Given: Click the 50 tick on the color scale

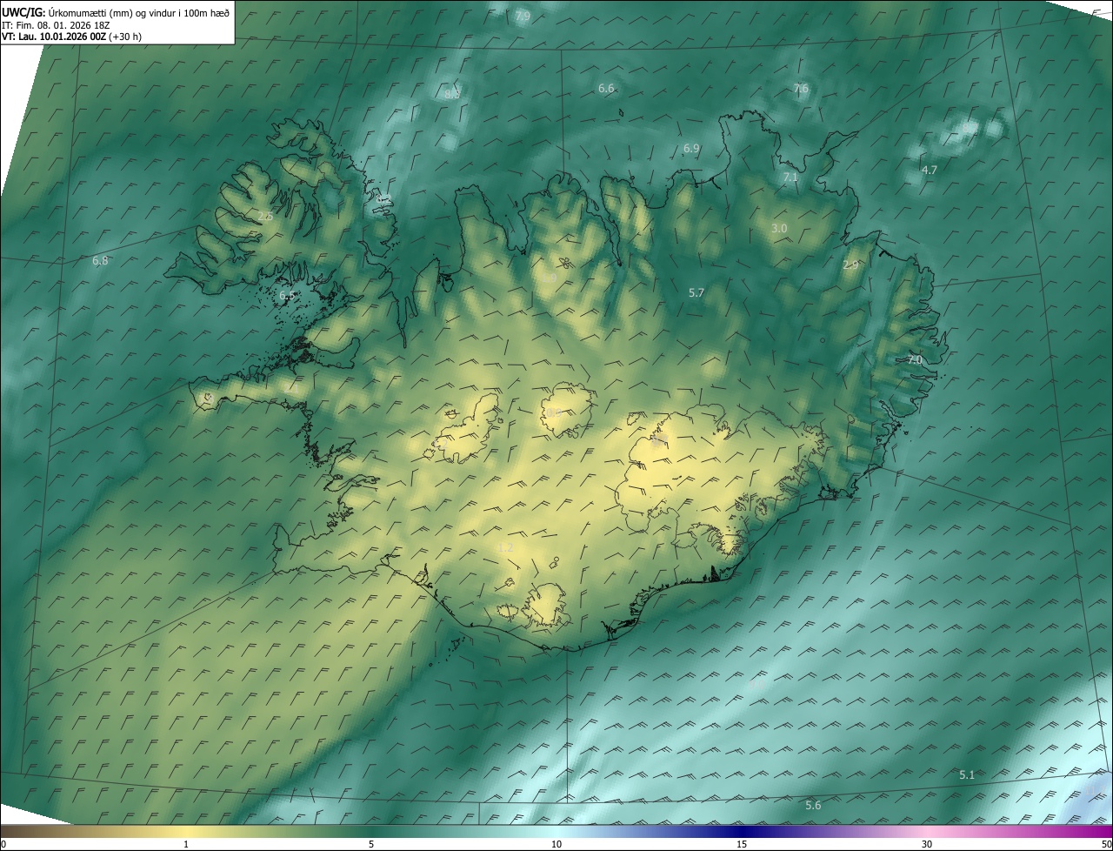Looking at the screenshot, I should click(1106, 844).
